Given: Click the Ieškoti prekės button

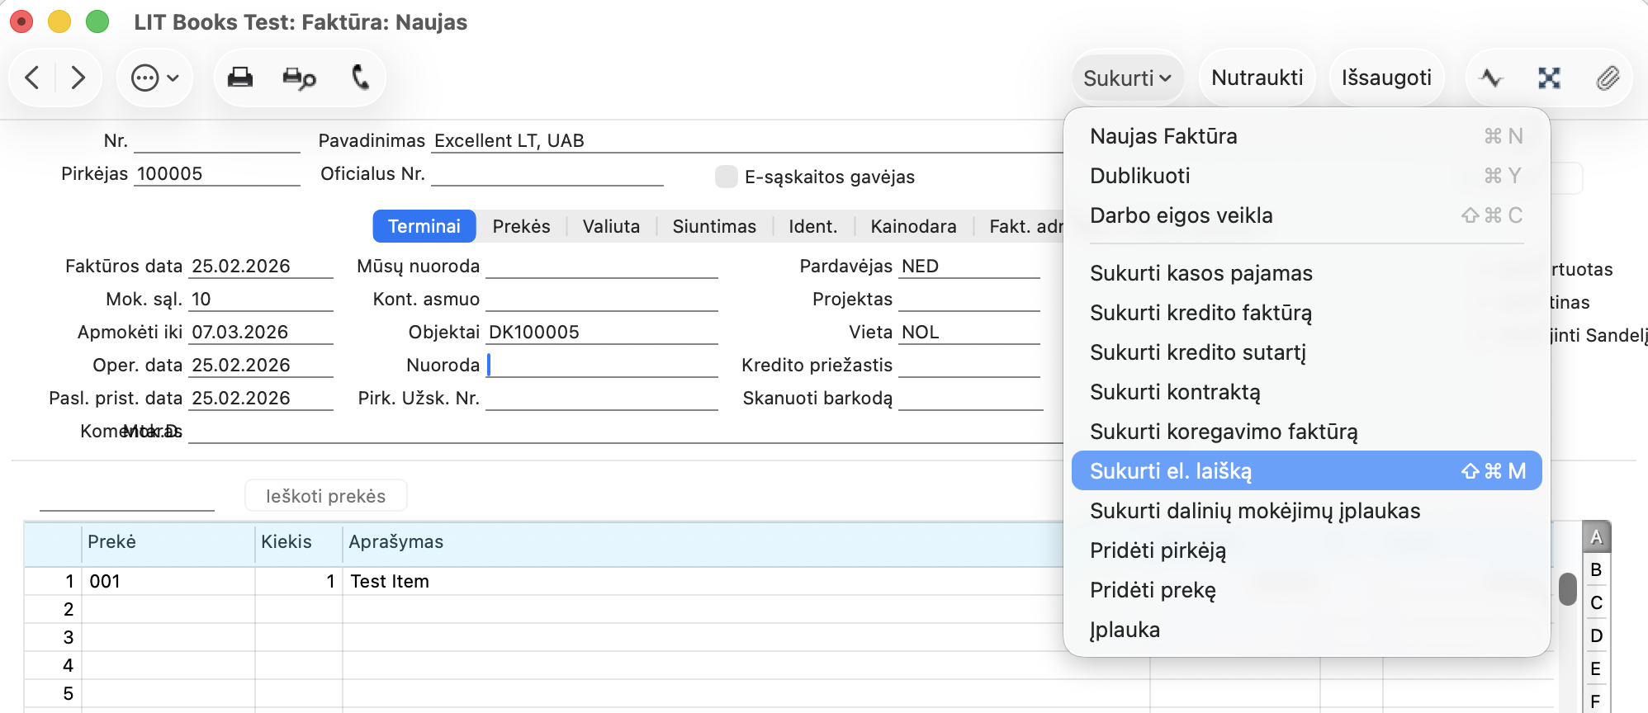Looking at the screenshot, I should point(325,496).
